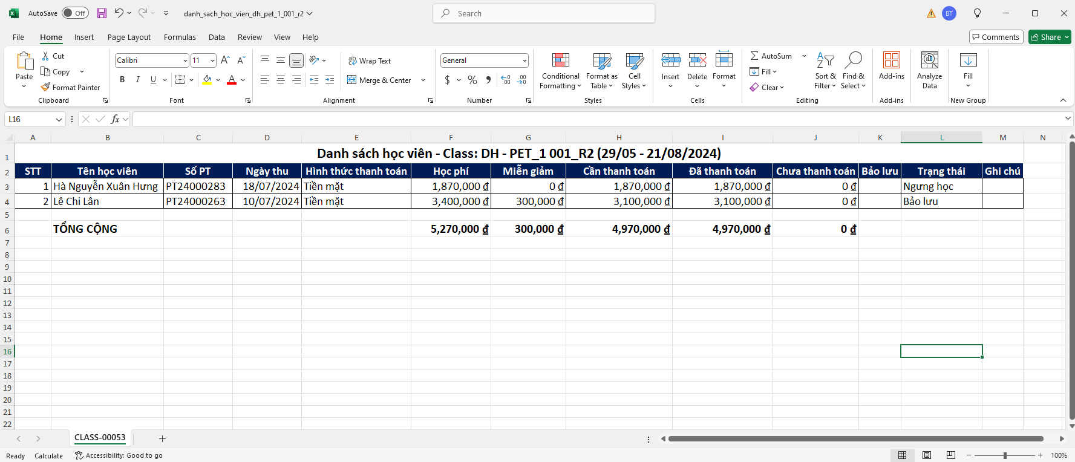The width and height of the screenshot is (1075, 462).
Task: Open the Borders dropdown arrow
Action: click(x=191, y=80)
